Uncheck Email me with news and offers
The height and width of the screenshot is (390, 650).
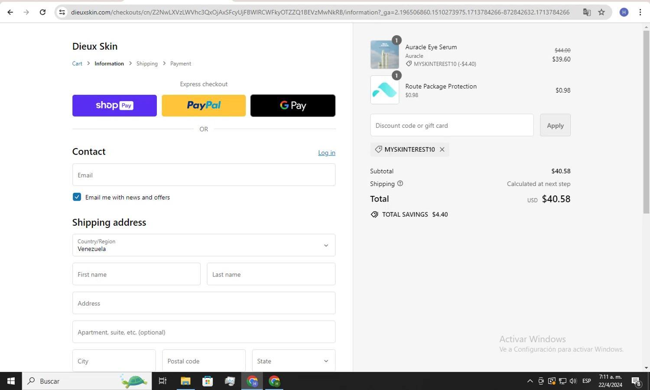[x=76, y=197]
